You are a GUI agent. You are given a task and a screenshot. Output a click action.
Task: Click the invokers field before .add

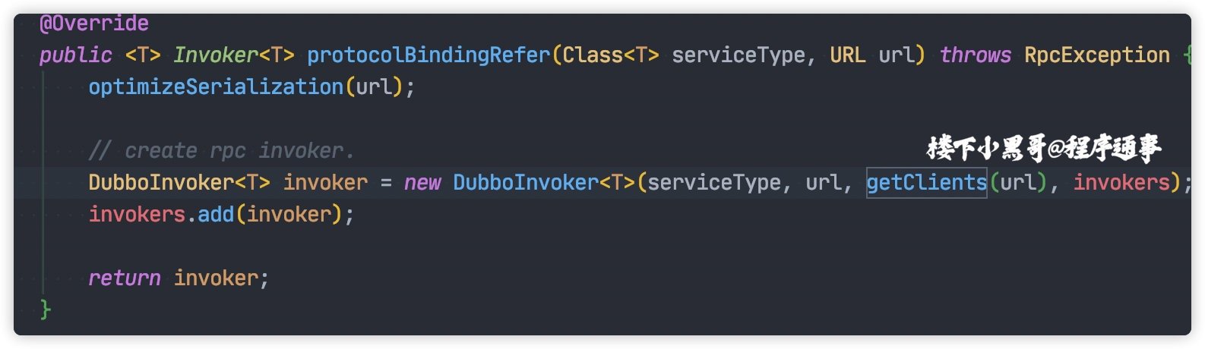(x=137, y=215)
